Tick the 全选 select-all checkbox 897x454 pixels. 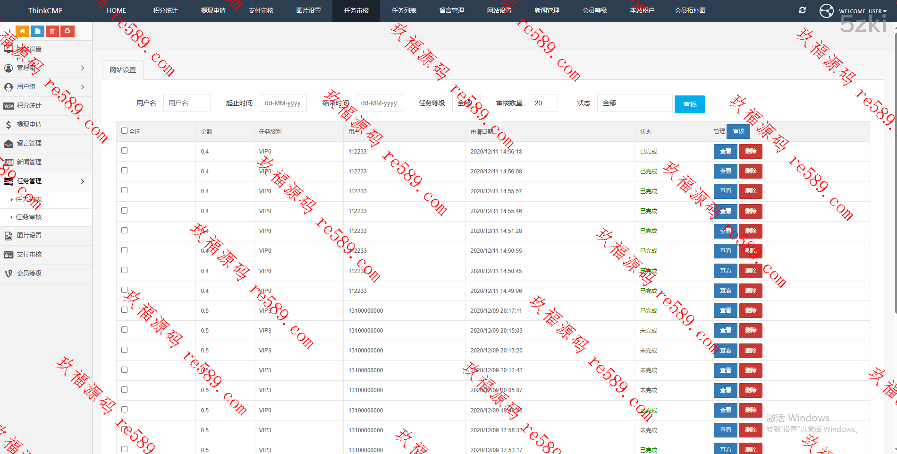coord(125,131)
